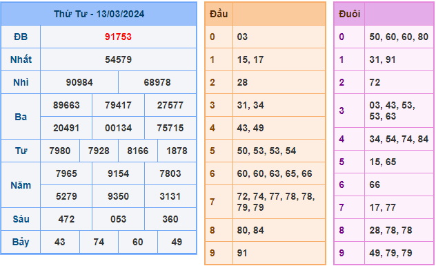Select Nhì prize number 68978
The height and width of the screenshot is (266, 436).
(x=157, y=82)
